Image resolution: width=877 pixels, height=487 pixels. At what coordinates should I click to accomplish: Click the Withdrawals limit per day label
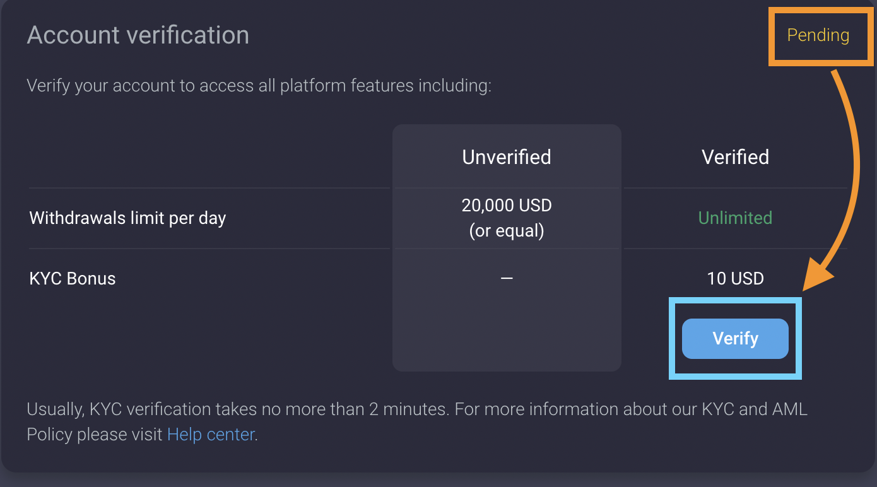[127, 218]
